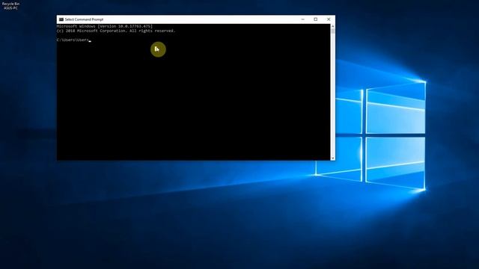The height and width of the screenshot is (269, 479).
Task: Click the scrollbar down arrow in Command Prompt
Action: (x=332, y=158)
